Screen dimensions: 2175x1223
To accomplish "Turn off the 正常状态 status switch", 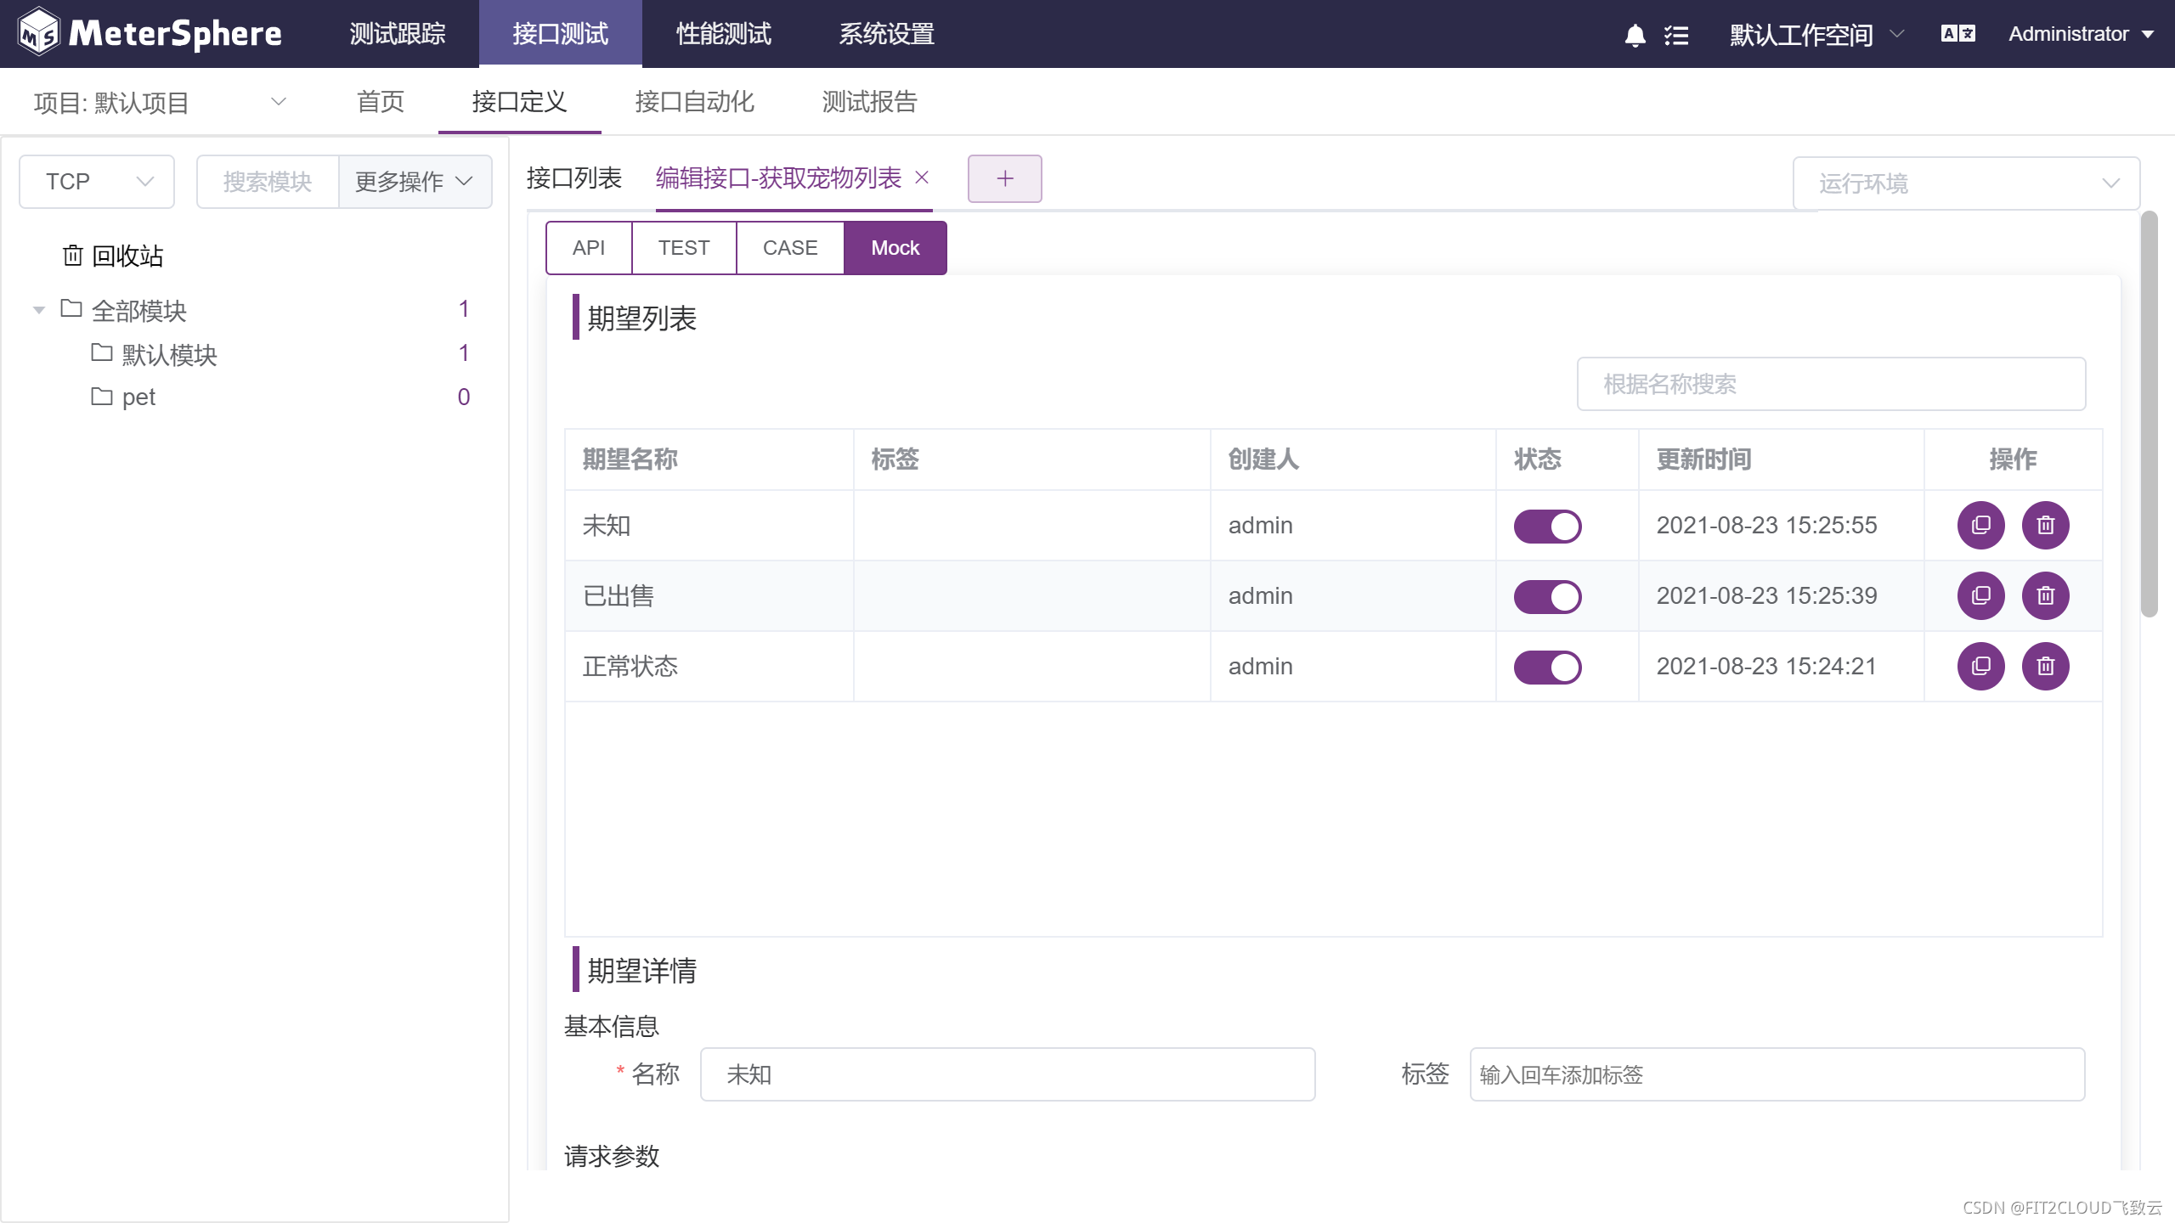I will click(x=1547, y=668).
